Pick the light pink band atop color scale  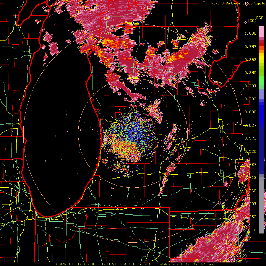click(261, 31)
